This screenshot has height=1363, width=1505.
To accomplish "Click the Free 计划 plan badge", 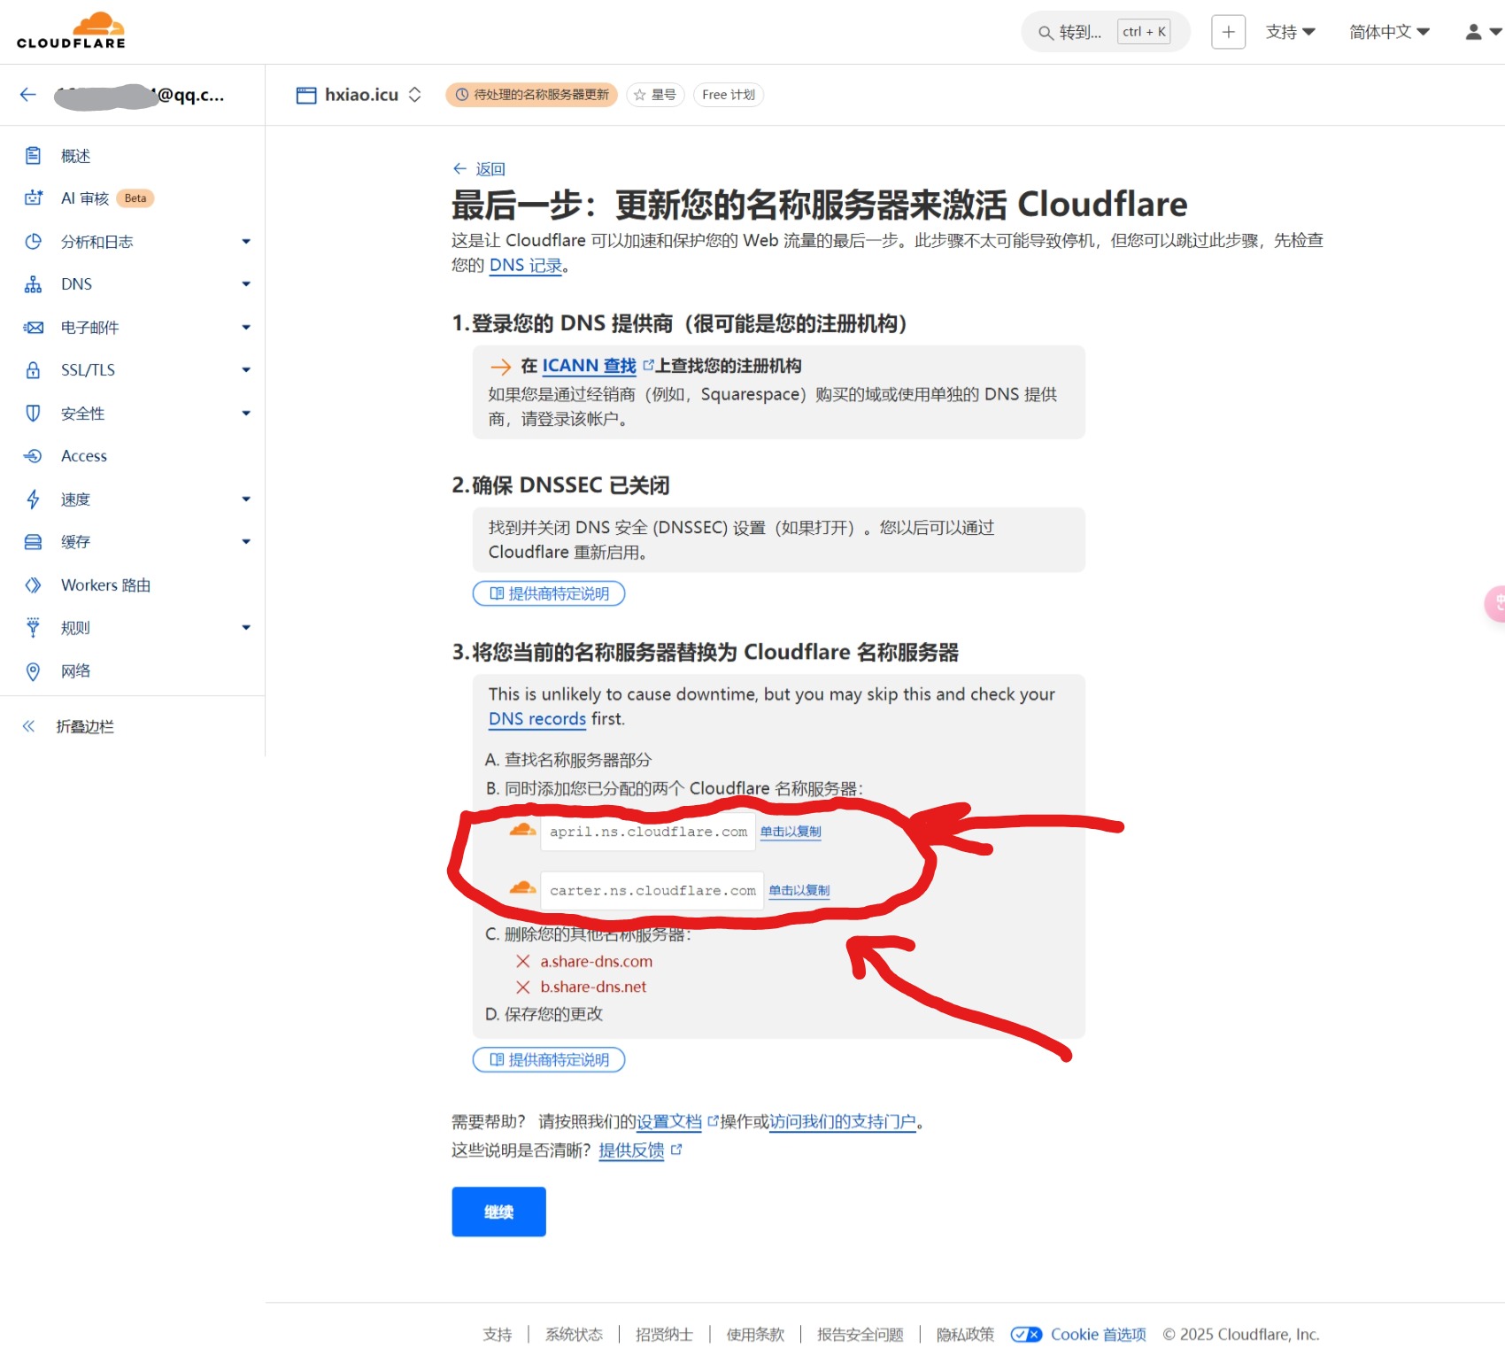I will (728, 95).
